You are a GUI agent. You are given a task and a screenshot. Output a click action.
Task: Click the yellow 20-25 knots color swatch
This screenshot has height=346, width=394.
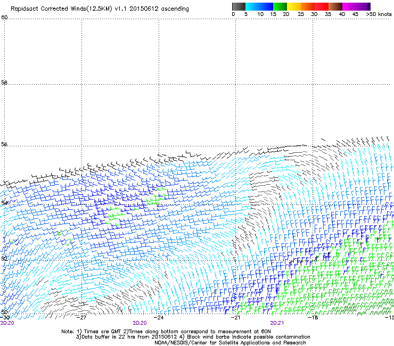[x=294, y=6]
